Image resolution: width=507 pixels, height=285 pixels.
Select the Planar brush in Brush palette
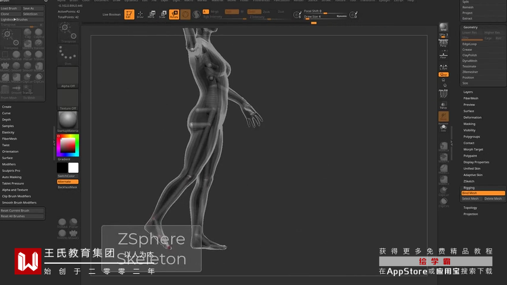point(28,56)
